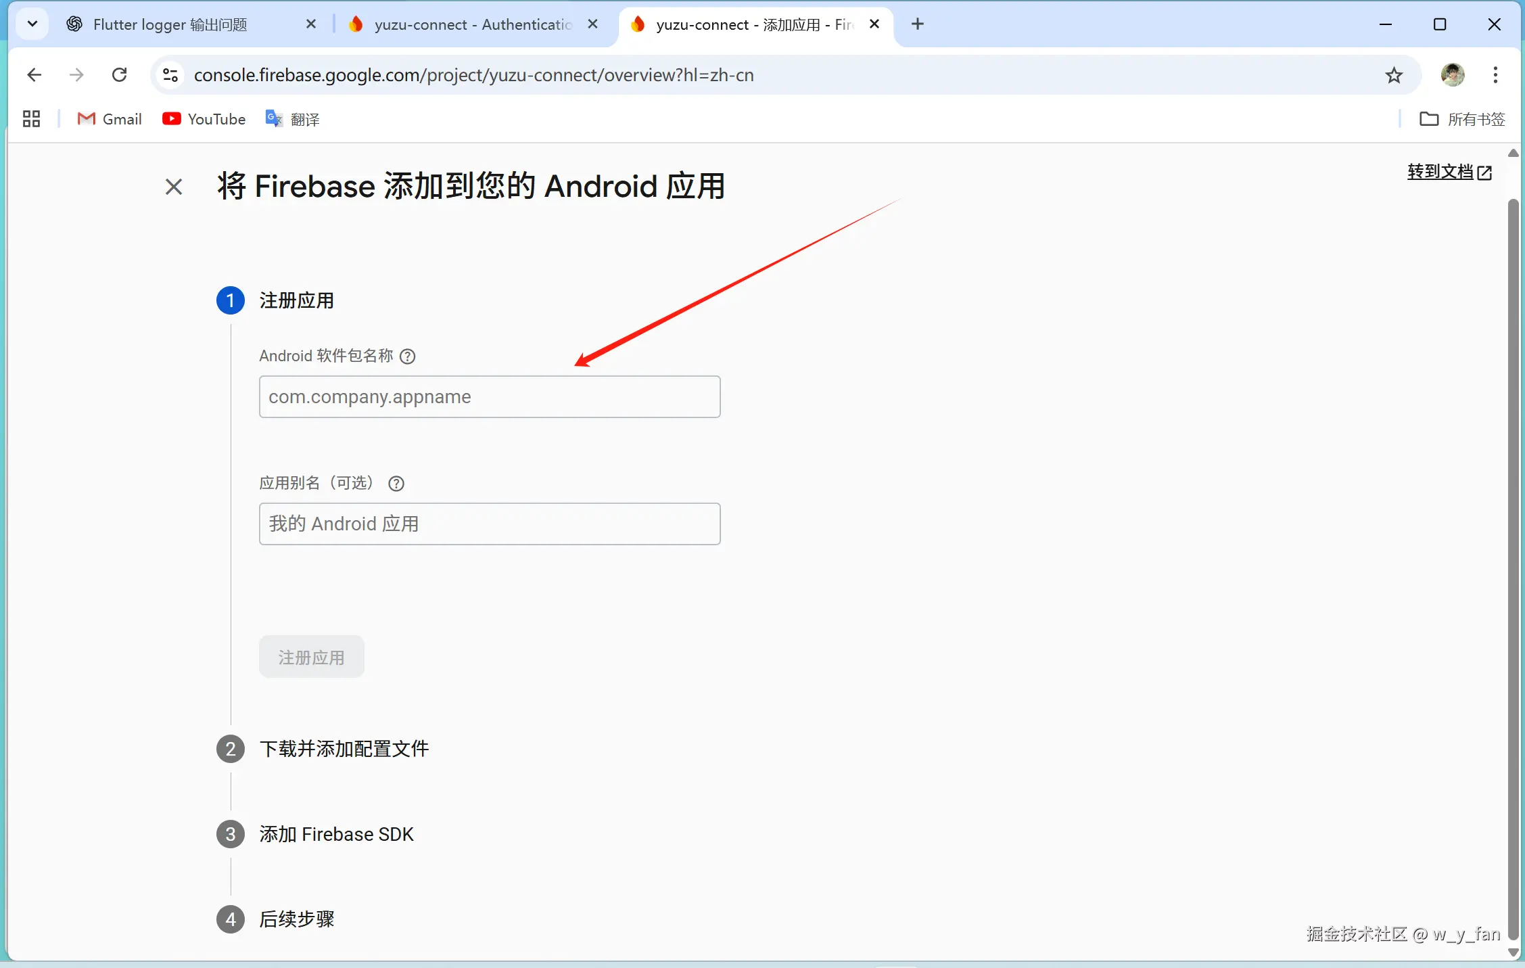This screenshot has height=968, width=1525.
Task: Expand step 3 添加 Firebase SDK
Action: (x=337, y=834)
